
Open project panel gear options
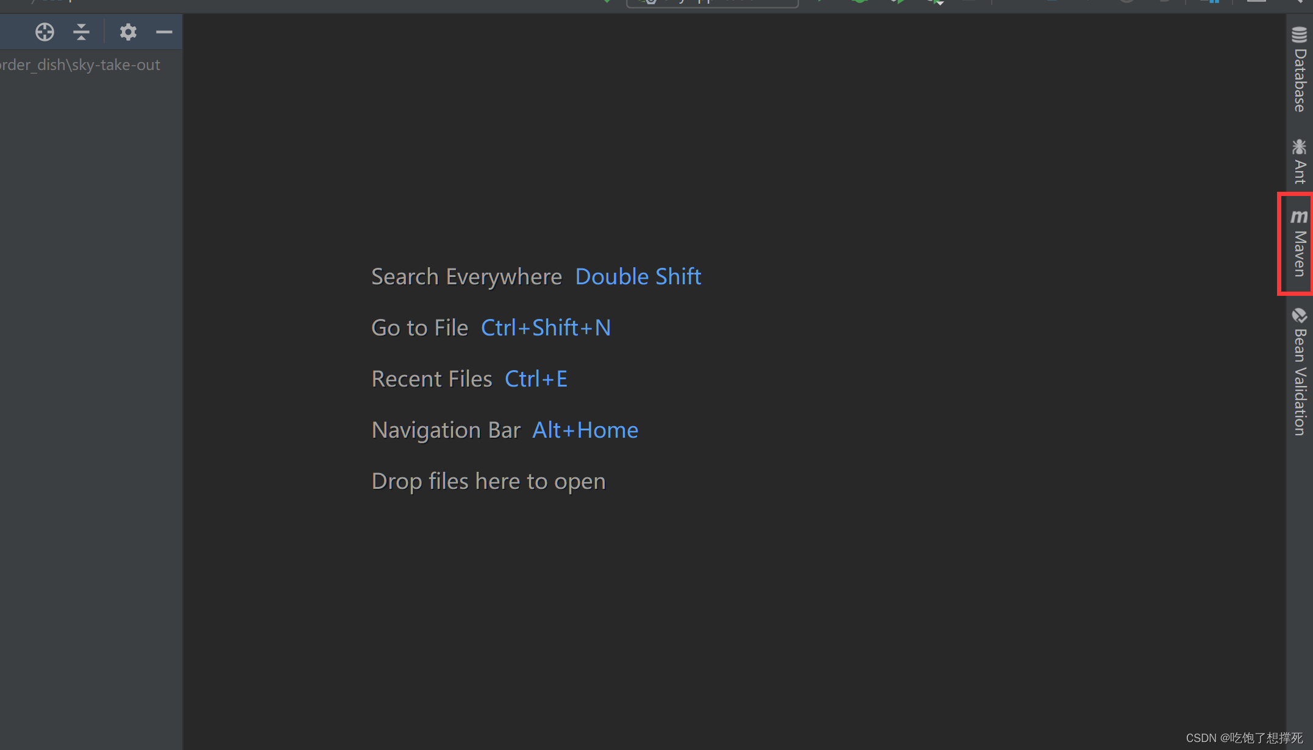click(x=128, y=32)
